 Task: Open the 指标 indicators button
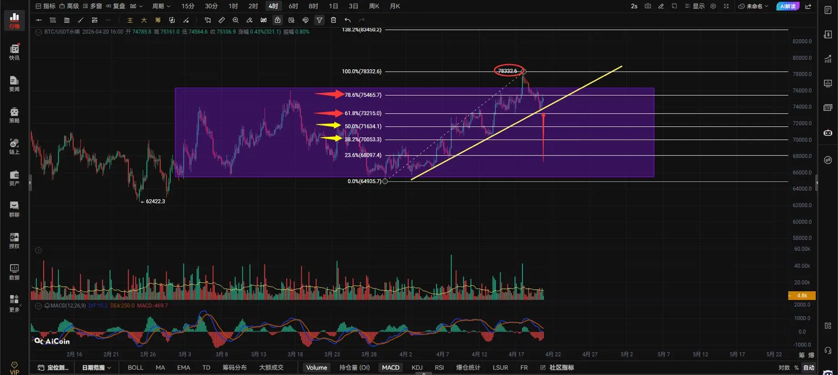coord(45,6)
